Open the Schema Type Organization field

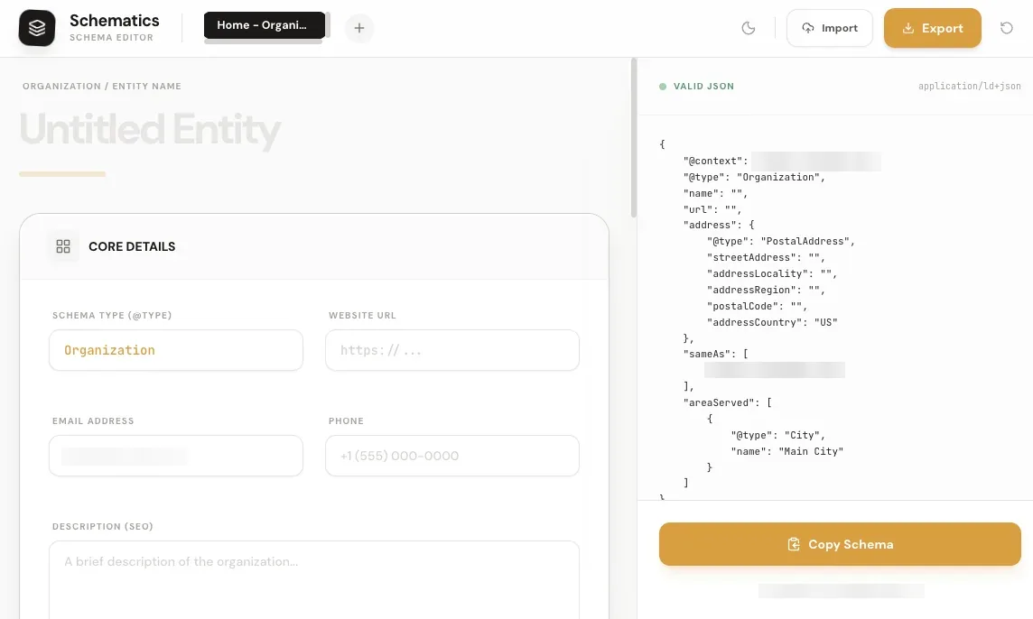pyautogui.click(x=176, y=350)
